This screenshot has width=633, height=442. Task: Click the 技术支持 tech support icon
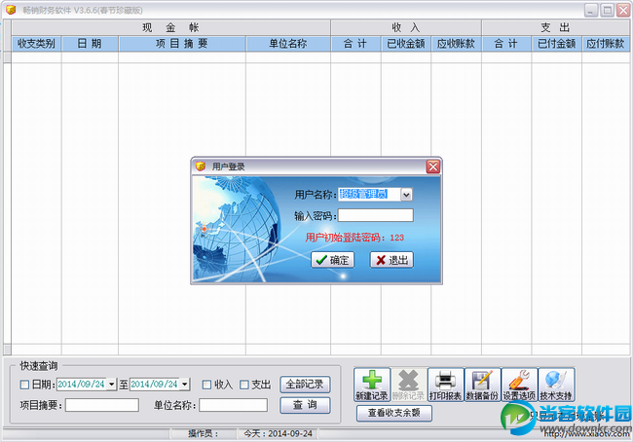[x=556, y=385]
